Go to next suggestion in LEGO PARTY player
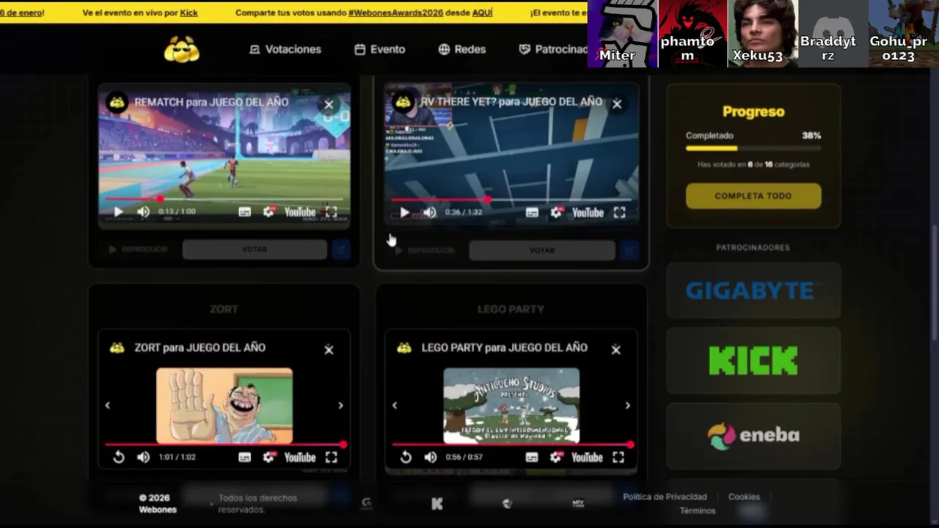The height and width of the screenshot is (528, 939). coord(627,405)
